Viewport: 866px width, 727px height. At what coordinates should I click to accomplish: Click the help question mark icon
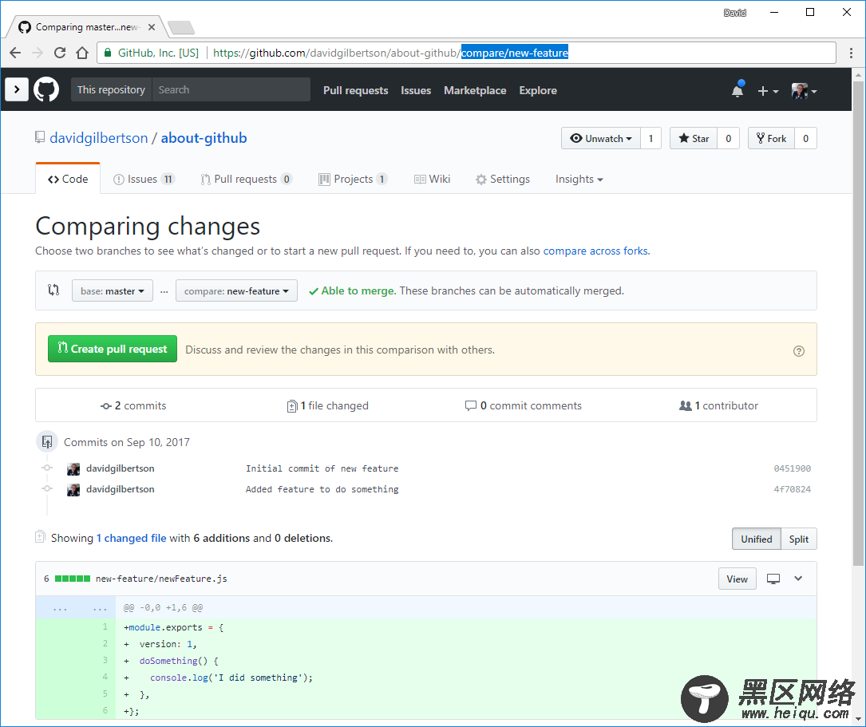tap(799, 351)
